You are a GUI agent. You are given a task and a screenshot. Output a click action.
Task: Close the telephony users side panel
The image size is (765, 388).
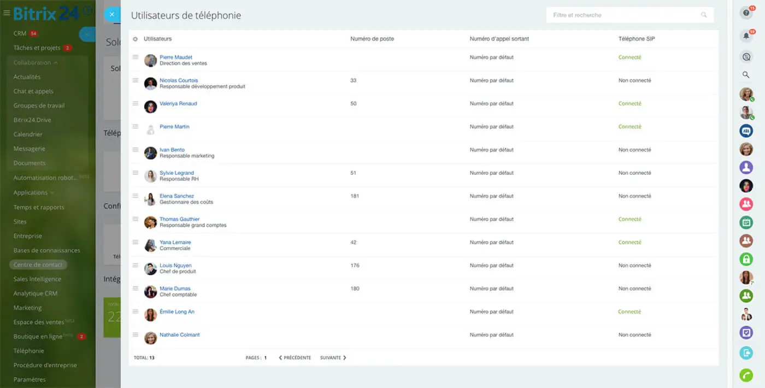coord(112,15)
